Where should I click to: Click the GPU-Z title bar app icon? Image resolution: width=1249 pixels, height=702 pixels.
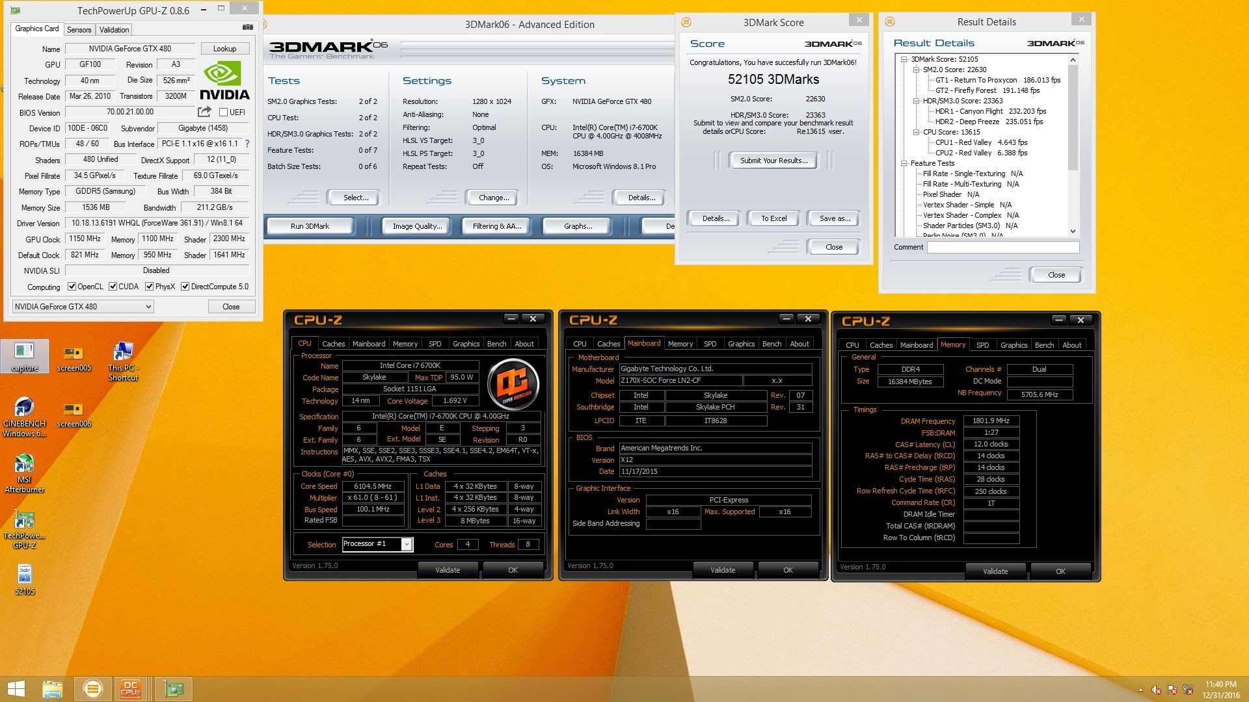pyautogui.click(x=16, y=10)
